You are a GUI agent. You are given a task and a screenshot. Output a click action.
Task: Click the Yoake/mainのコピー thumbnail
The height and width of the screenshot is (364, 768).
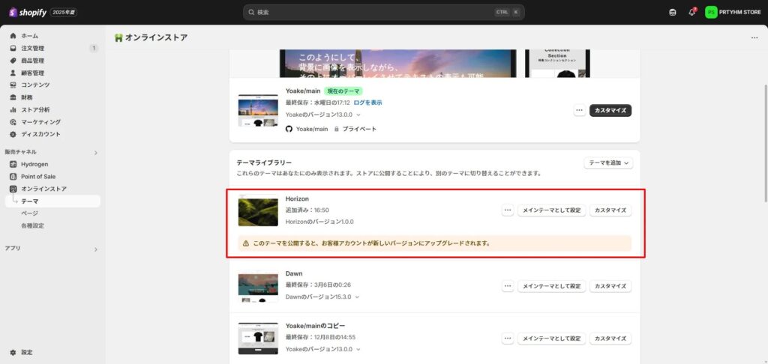[258, 339]
